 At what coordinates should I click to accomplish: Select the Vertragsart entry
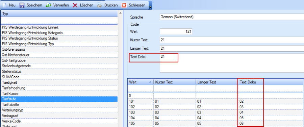click(59, 116)
